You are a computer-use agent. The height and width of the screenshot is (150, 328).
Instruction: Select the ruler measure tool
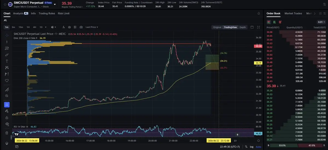(x=7, y=90)
